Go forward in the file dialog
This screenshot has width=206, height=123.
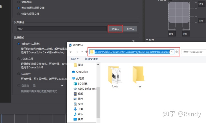point(77,52)
